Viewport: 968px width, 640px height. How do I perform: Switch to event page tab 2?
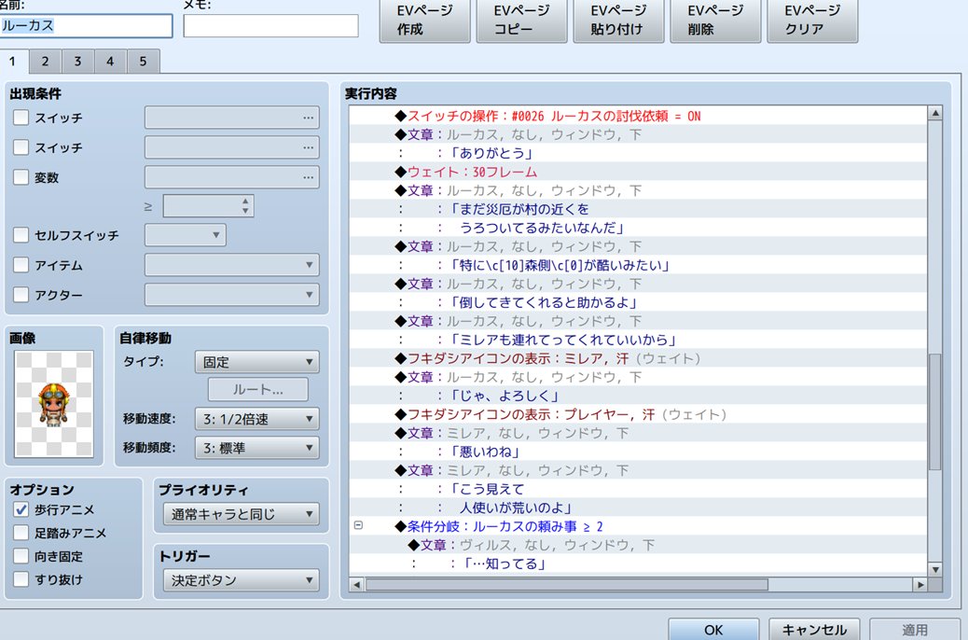(45, 62)
